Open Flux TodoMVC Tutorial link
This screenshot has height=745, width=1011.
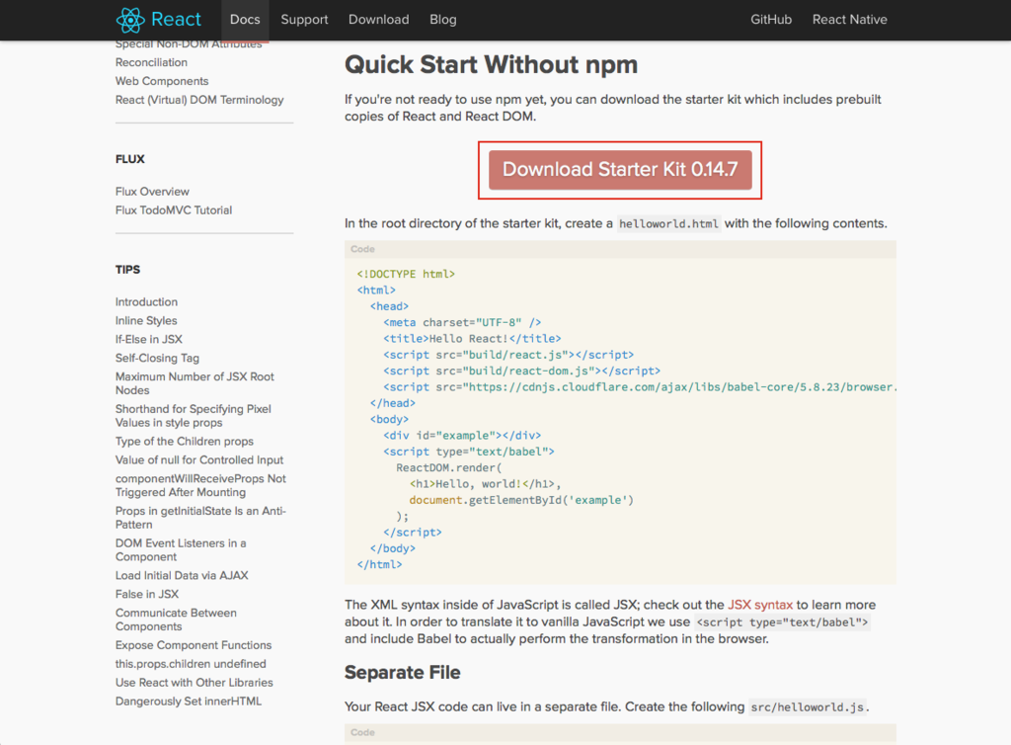[x=174, y=210]
